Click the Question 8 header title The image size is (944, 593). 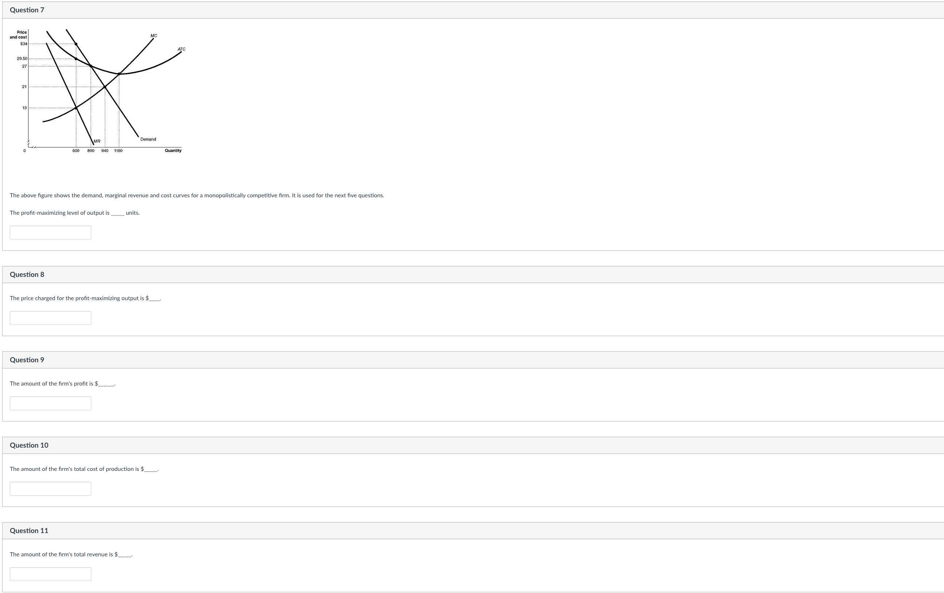tap(27, 275)
